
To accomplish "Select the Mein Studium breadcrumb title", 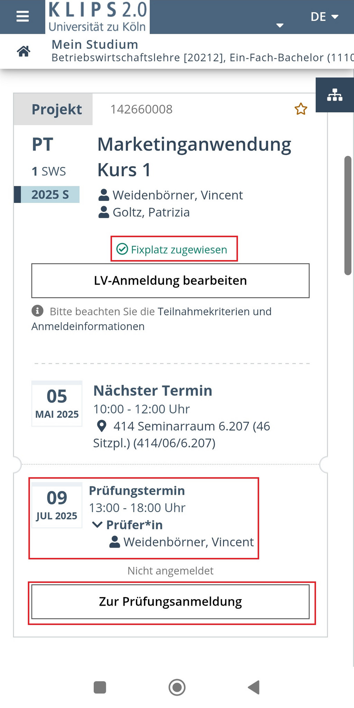I will point(95,45).
